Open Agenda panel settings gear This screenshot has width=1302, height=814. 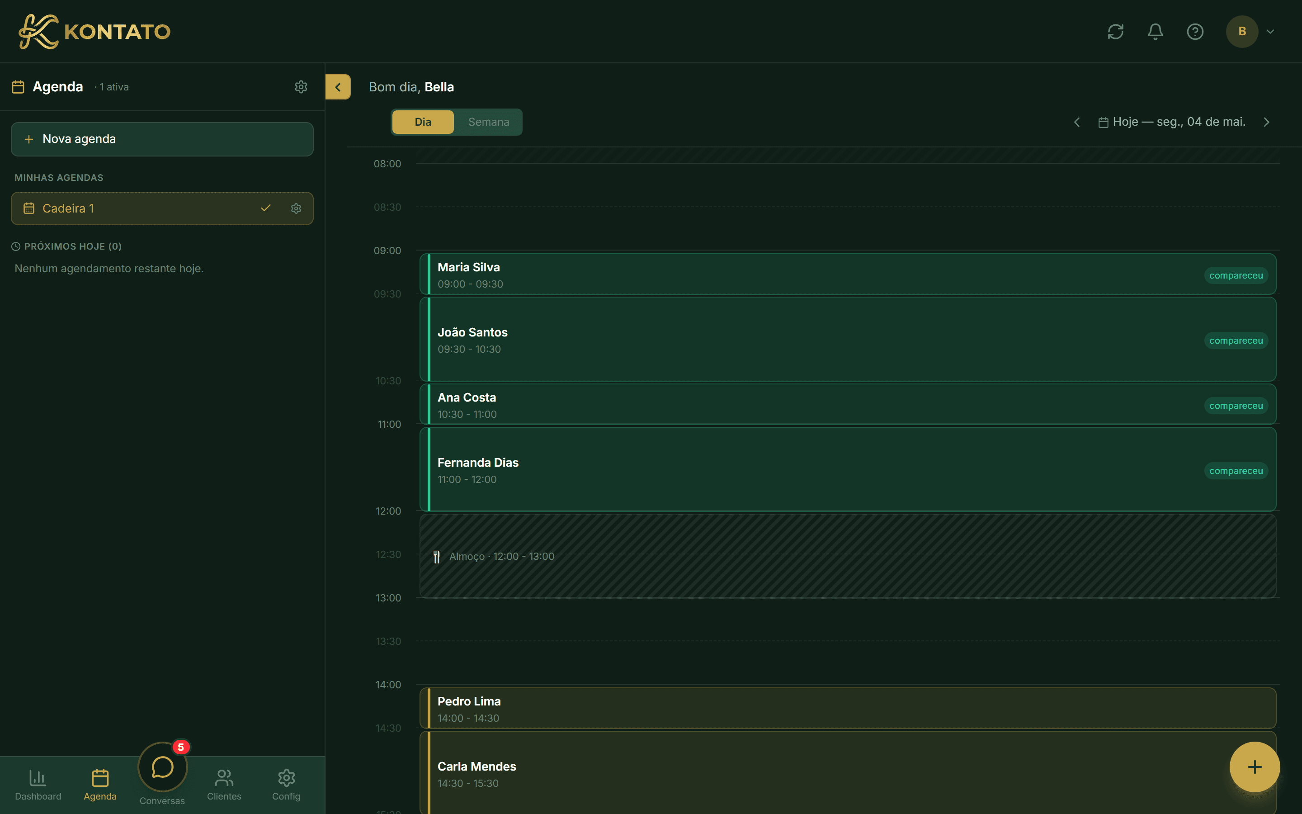(301, 87)
